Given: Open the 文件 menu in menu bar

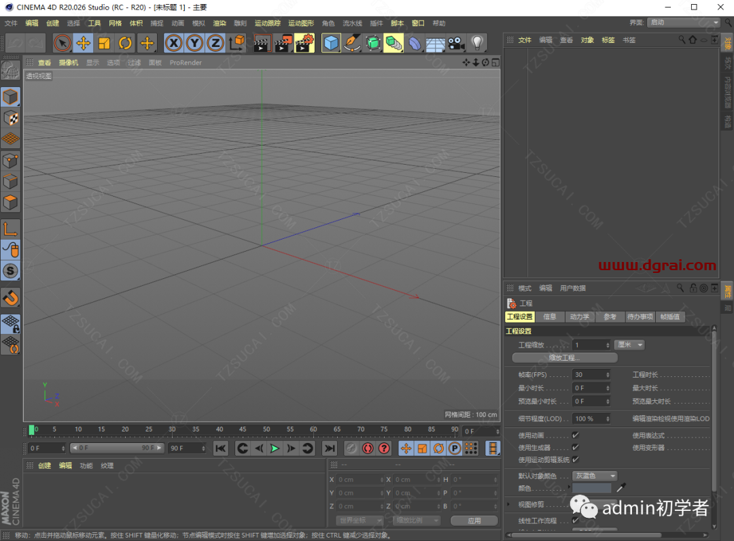Looking at the screenshot, I should pyautogui.click(x=11, y=23).
